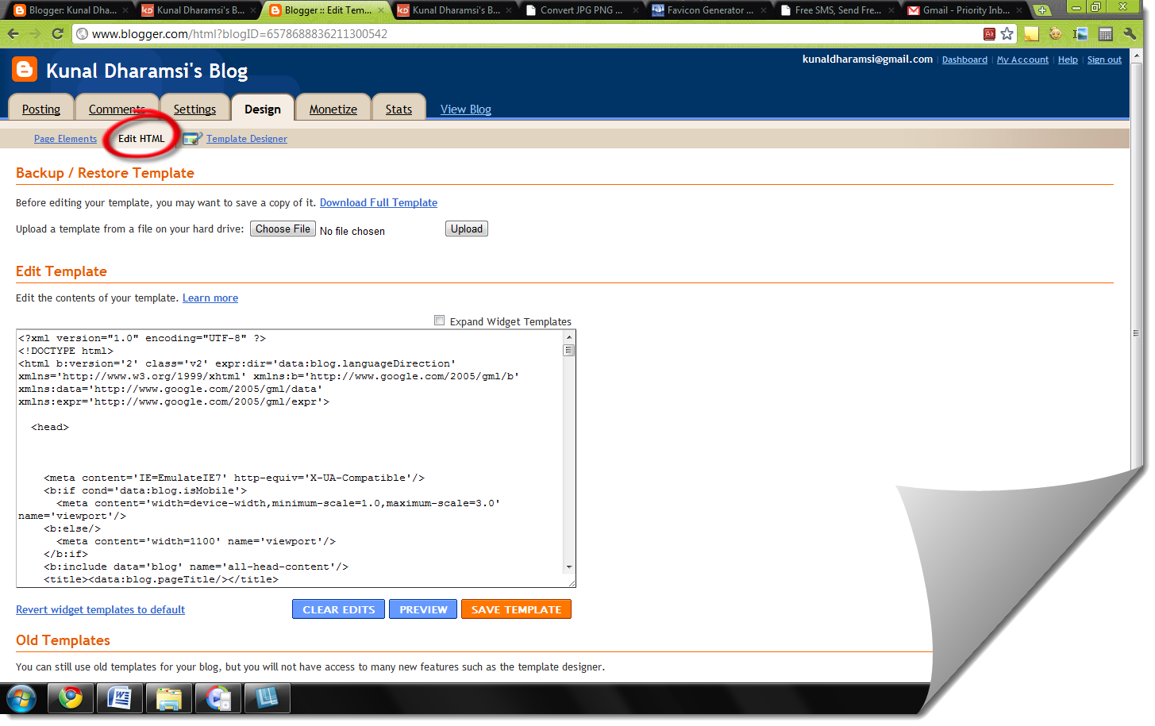Click the page scrollbar up arrow
The image size is (1155, 726).
[x=1136, y=56]
